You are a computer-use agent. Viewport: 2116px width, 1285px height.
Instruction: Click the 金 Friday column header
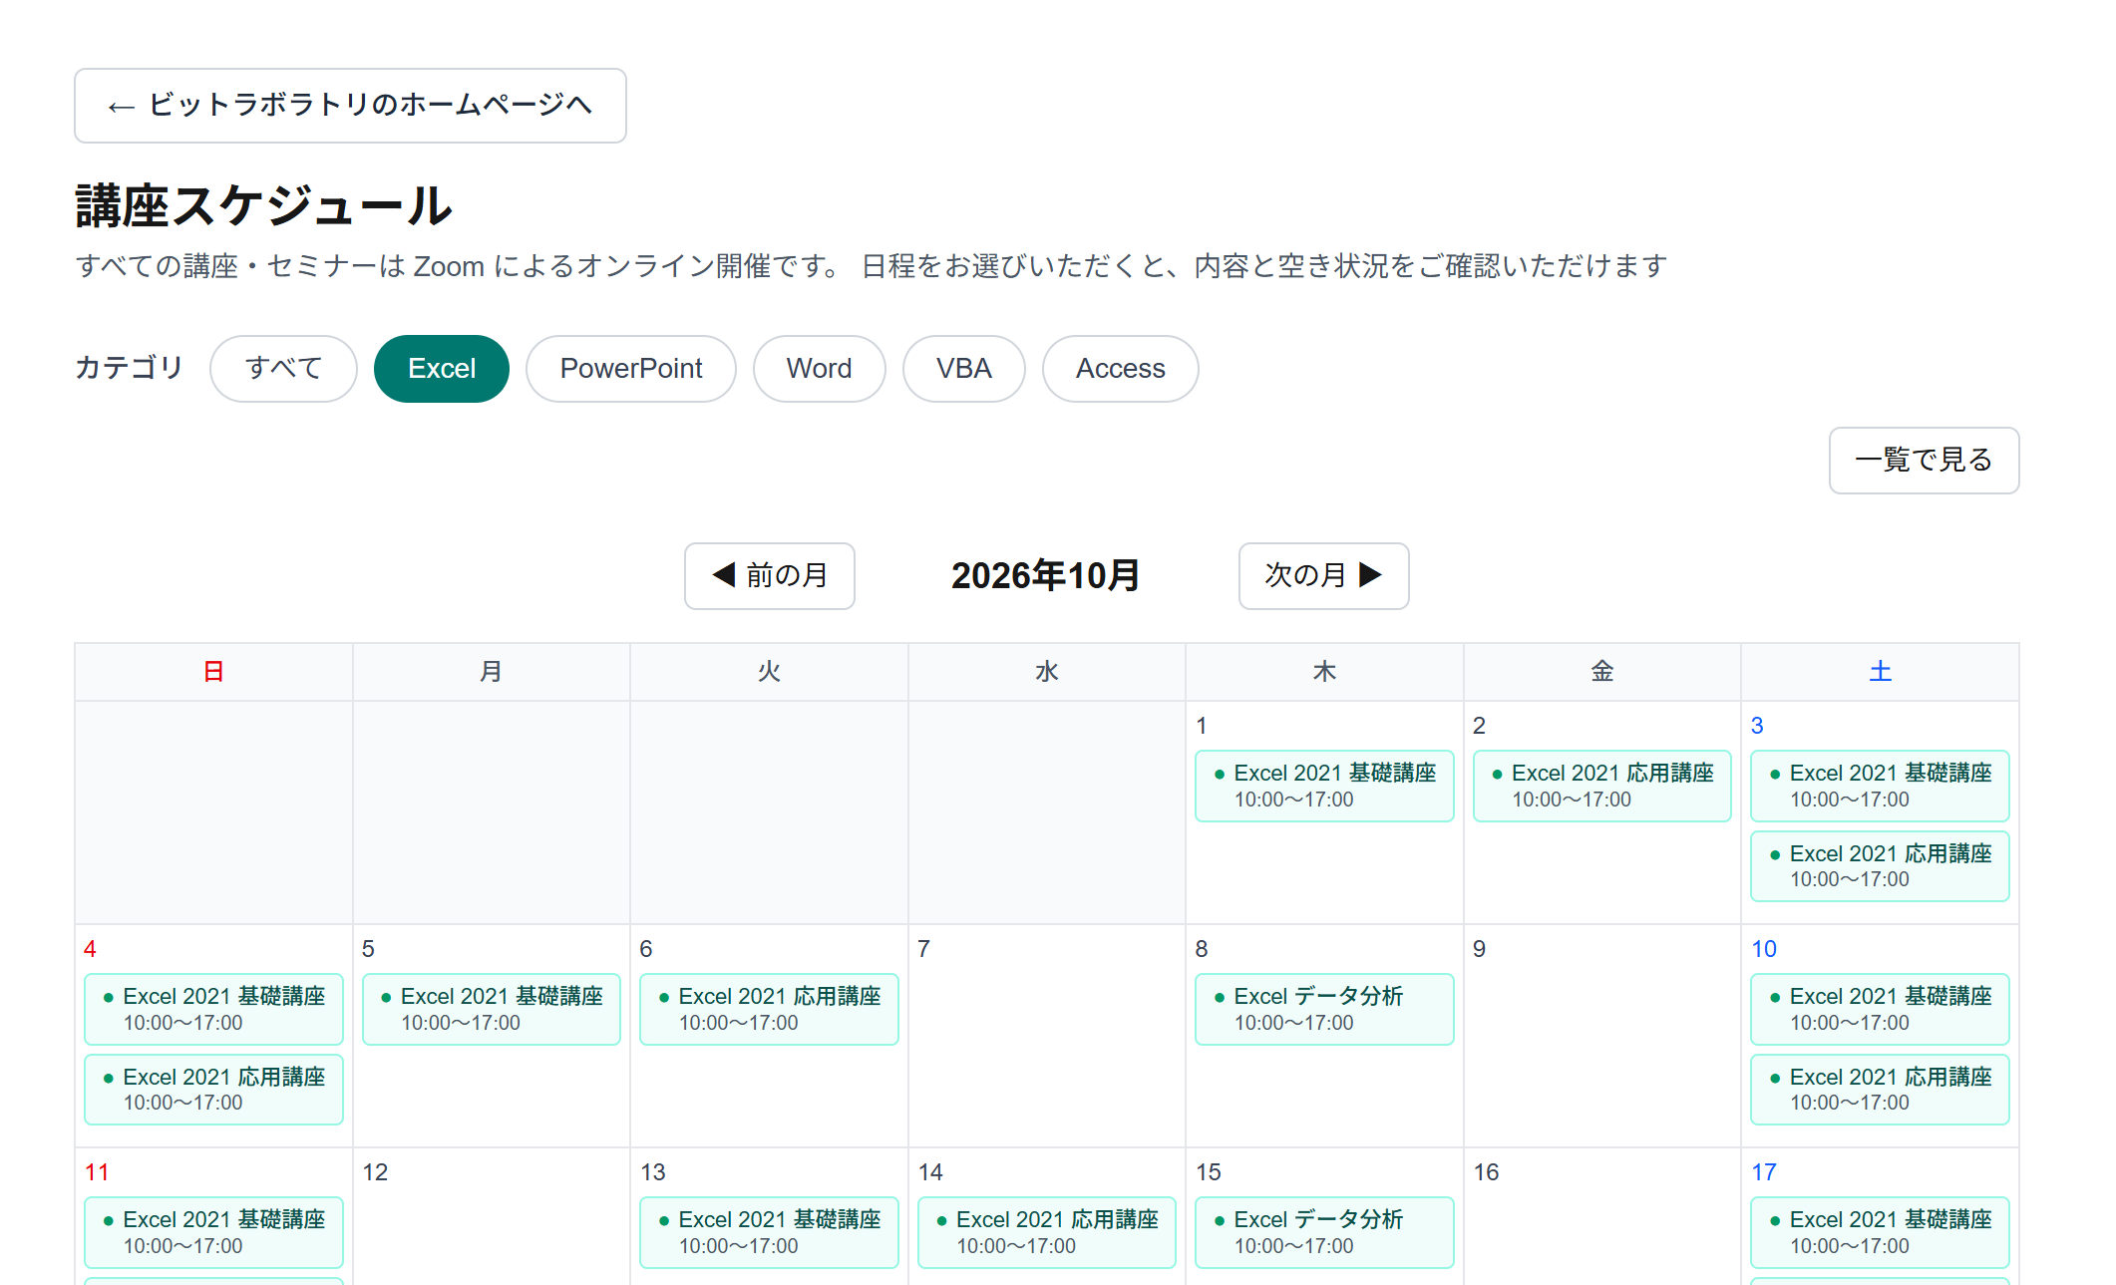1602,672
